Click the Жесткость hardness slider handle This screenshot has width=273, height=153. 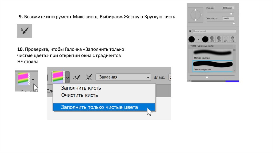[234, 23]
